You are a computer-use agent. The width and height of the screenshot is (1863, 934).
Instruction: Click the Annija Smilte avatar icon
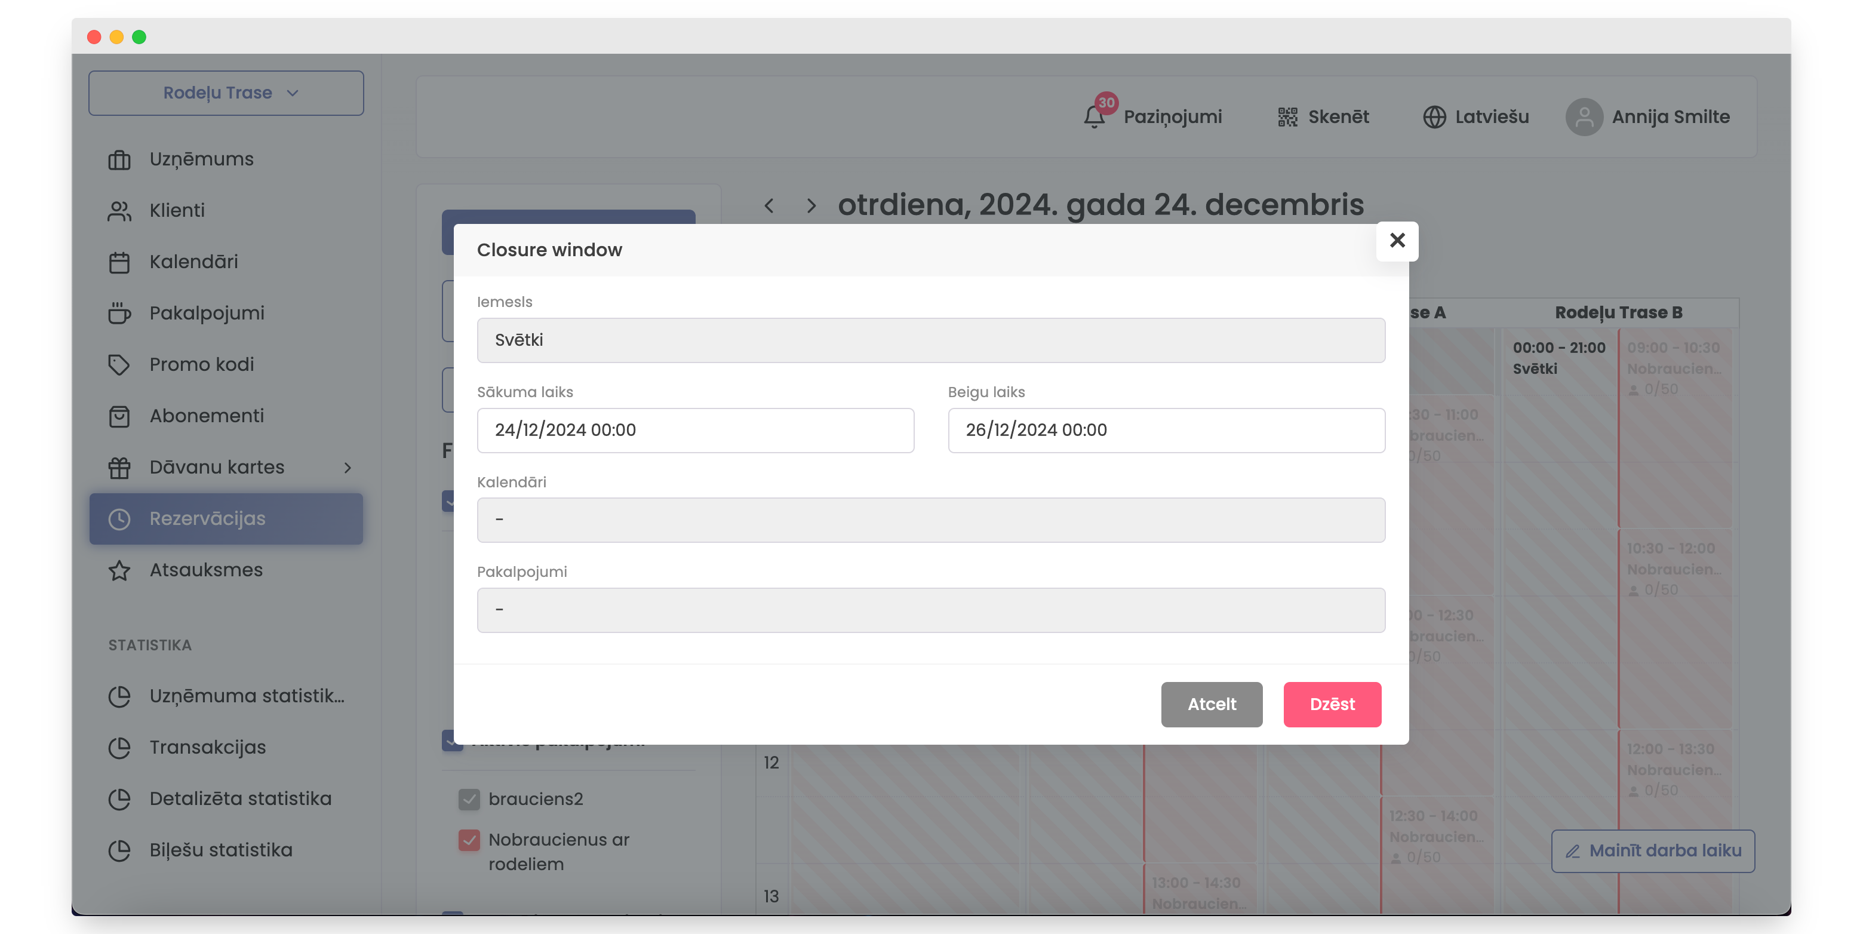pyautogui.click(x=1584, y=116)
